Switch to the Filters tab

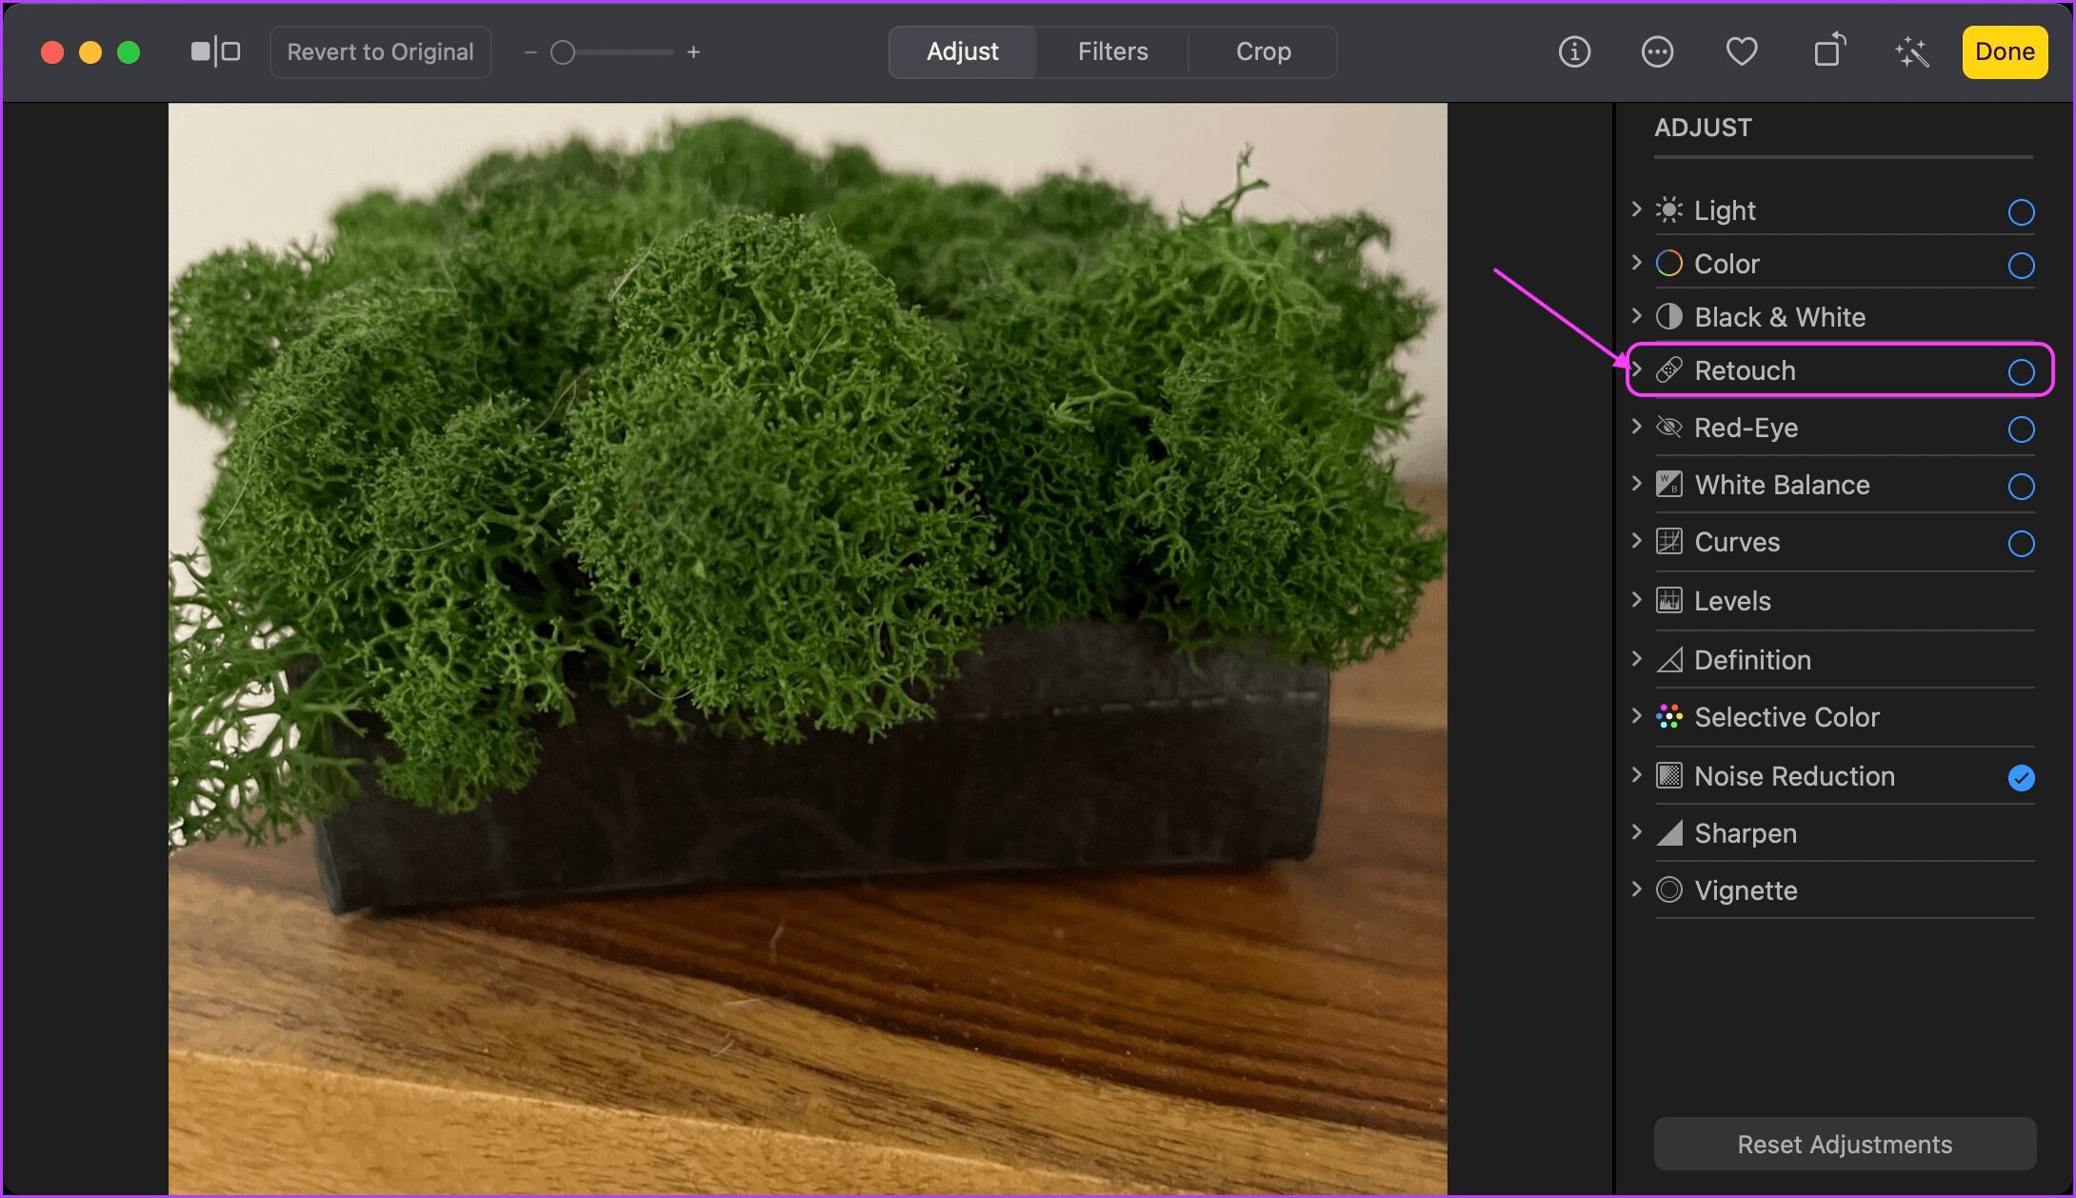[1112, 51]
